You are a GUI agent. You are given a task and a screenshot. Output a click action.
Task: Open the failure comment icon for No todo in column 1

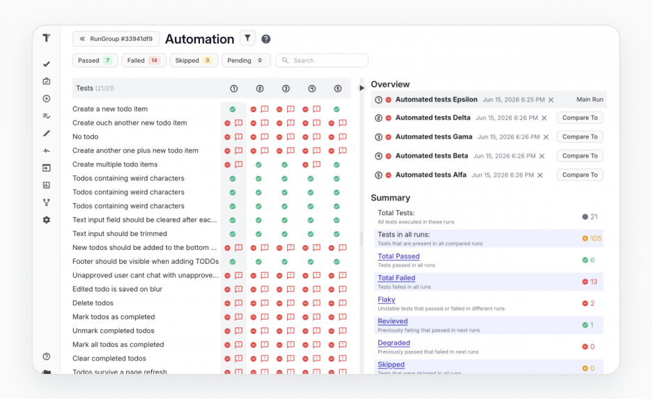[x=239, y=136]
